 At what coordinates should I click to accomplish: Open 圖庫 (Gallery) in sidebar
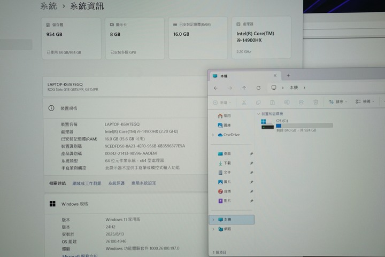point(224,125)
